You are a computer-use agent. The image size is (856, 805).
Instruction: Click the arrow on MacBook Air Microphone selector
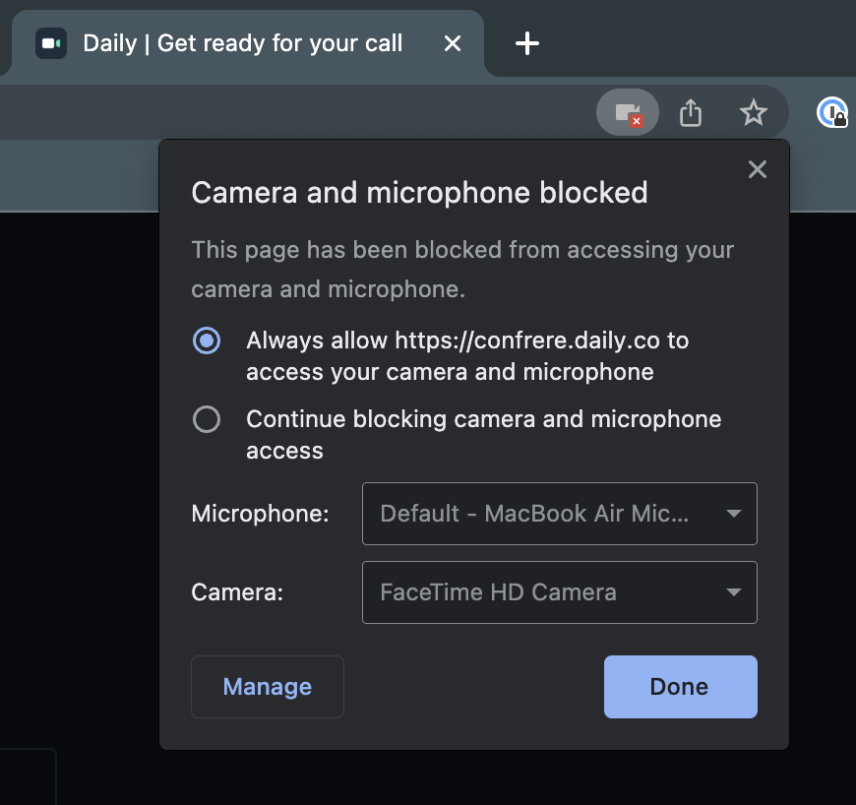[x=734, y=514]
